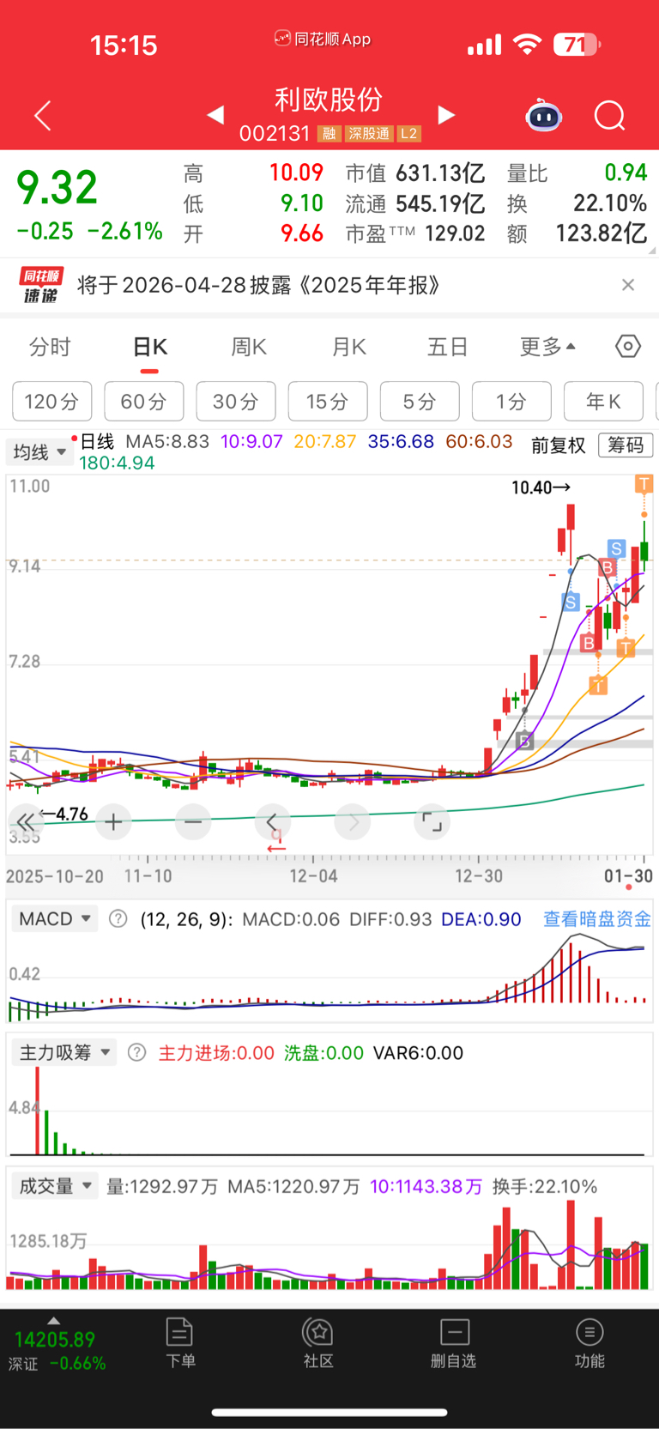
Task: Select the 15分 period
Action: [328, 401]
